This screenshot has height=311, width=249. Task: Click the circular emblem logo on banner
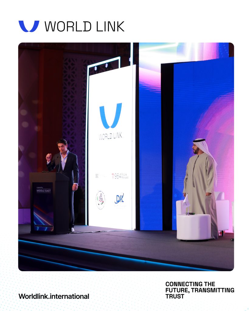point(100,200)
